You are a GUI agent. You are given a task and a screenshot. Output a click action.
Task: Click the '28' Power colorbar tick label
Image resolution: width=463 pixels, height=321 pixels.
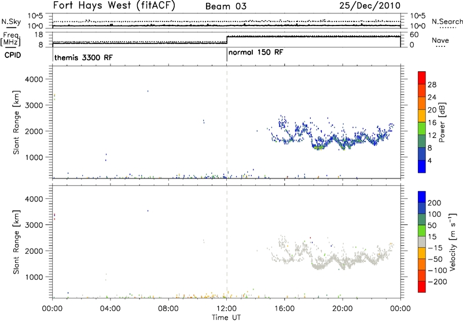(x=432, y=85)
